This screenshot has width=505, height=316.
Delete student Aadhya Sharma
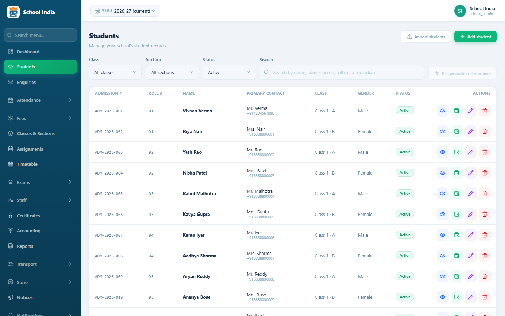(485, 256)
